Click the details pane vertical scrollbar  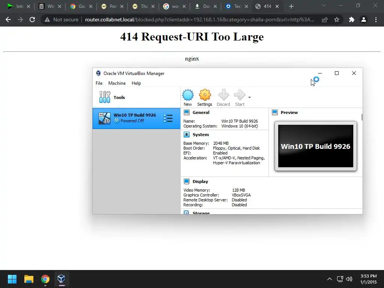click(362, 117)
